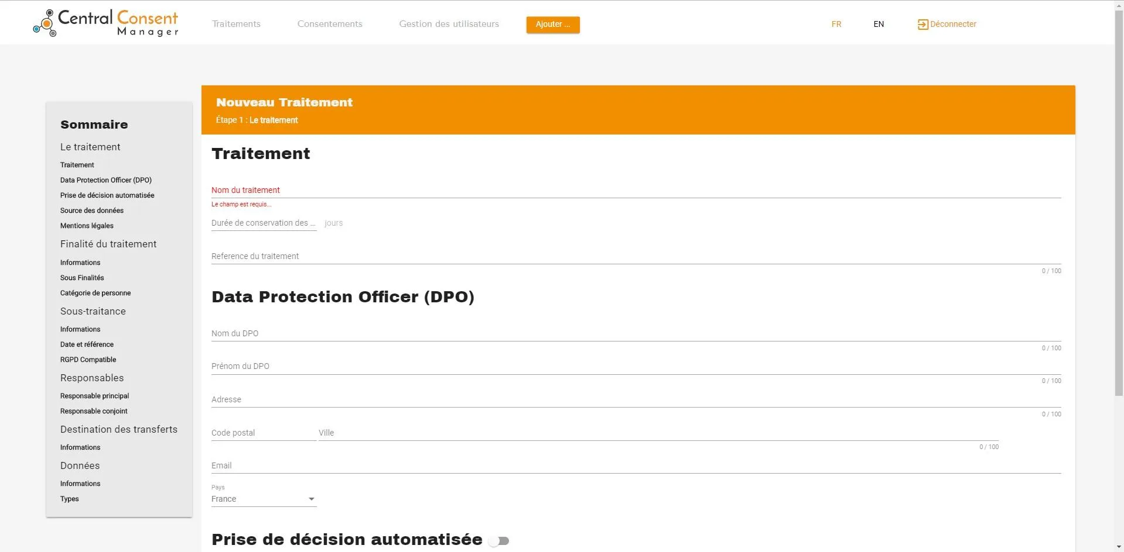Screen dimensions: 1124x552
Task: Jump to Responsable conjoint section
Action: (94, 411)
